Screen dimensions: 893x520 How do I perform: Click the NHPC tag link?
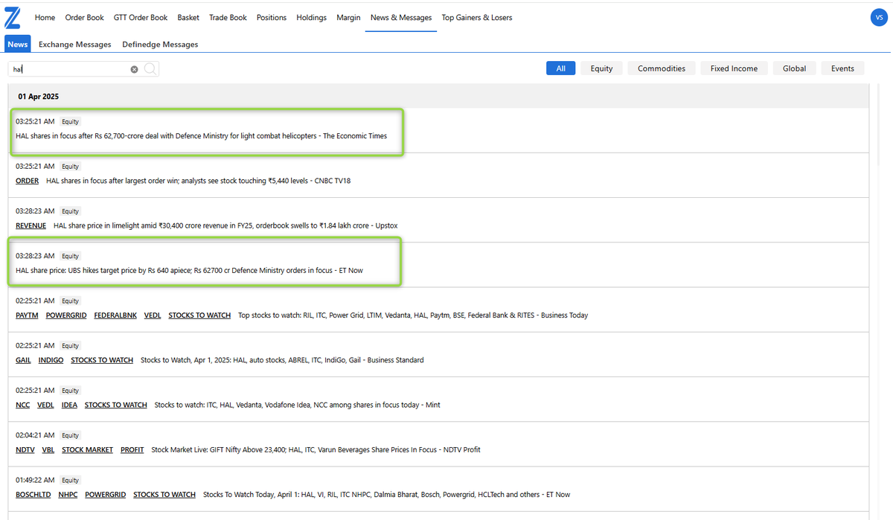point(68,495)
